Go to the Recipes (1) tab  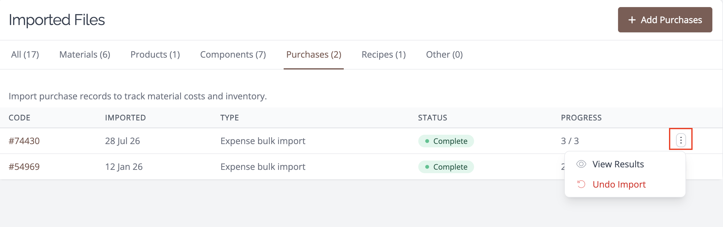[x=383, y=55]
